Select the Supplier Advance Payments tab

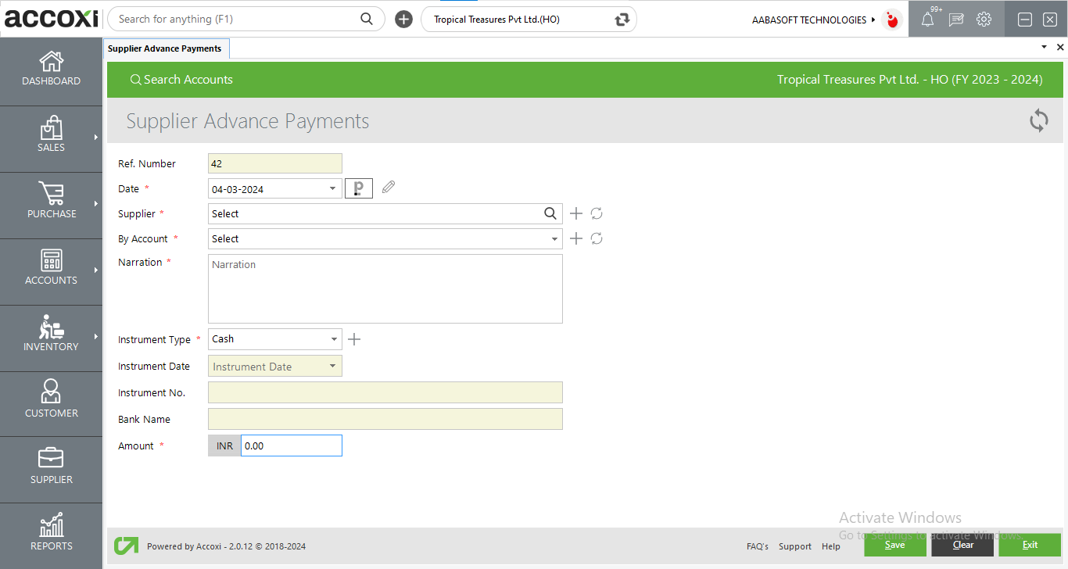click(166, 48)
